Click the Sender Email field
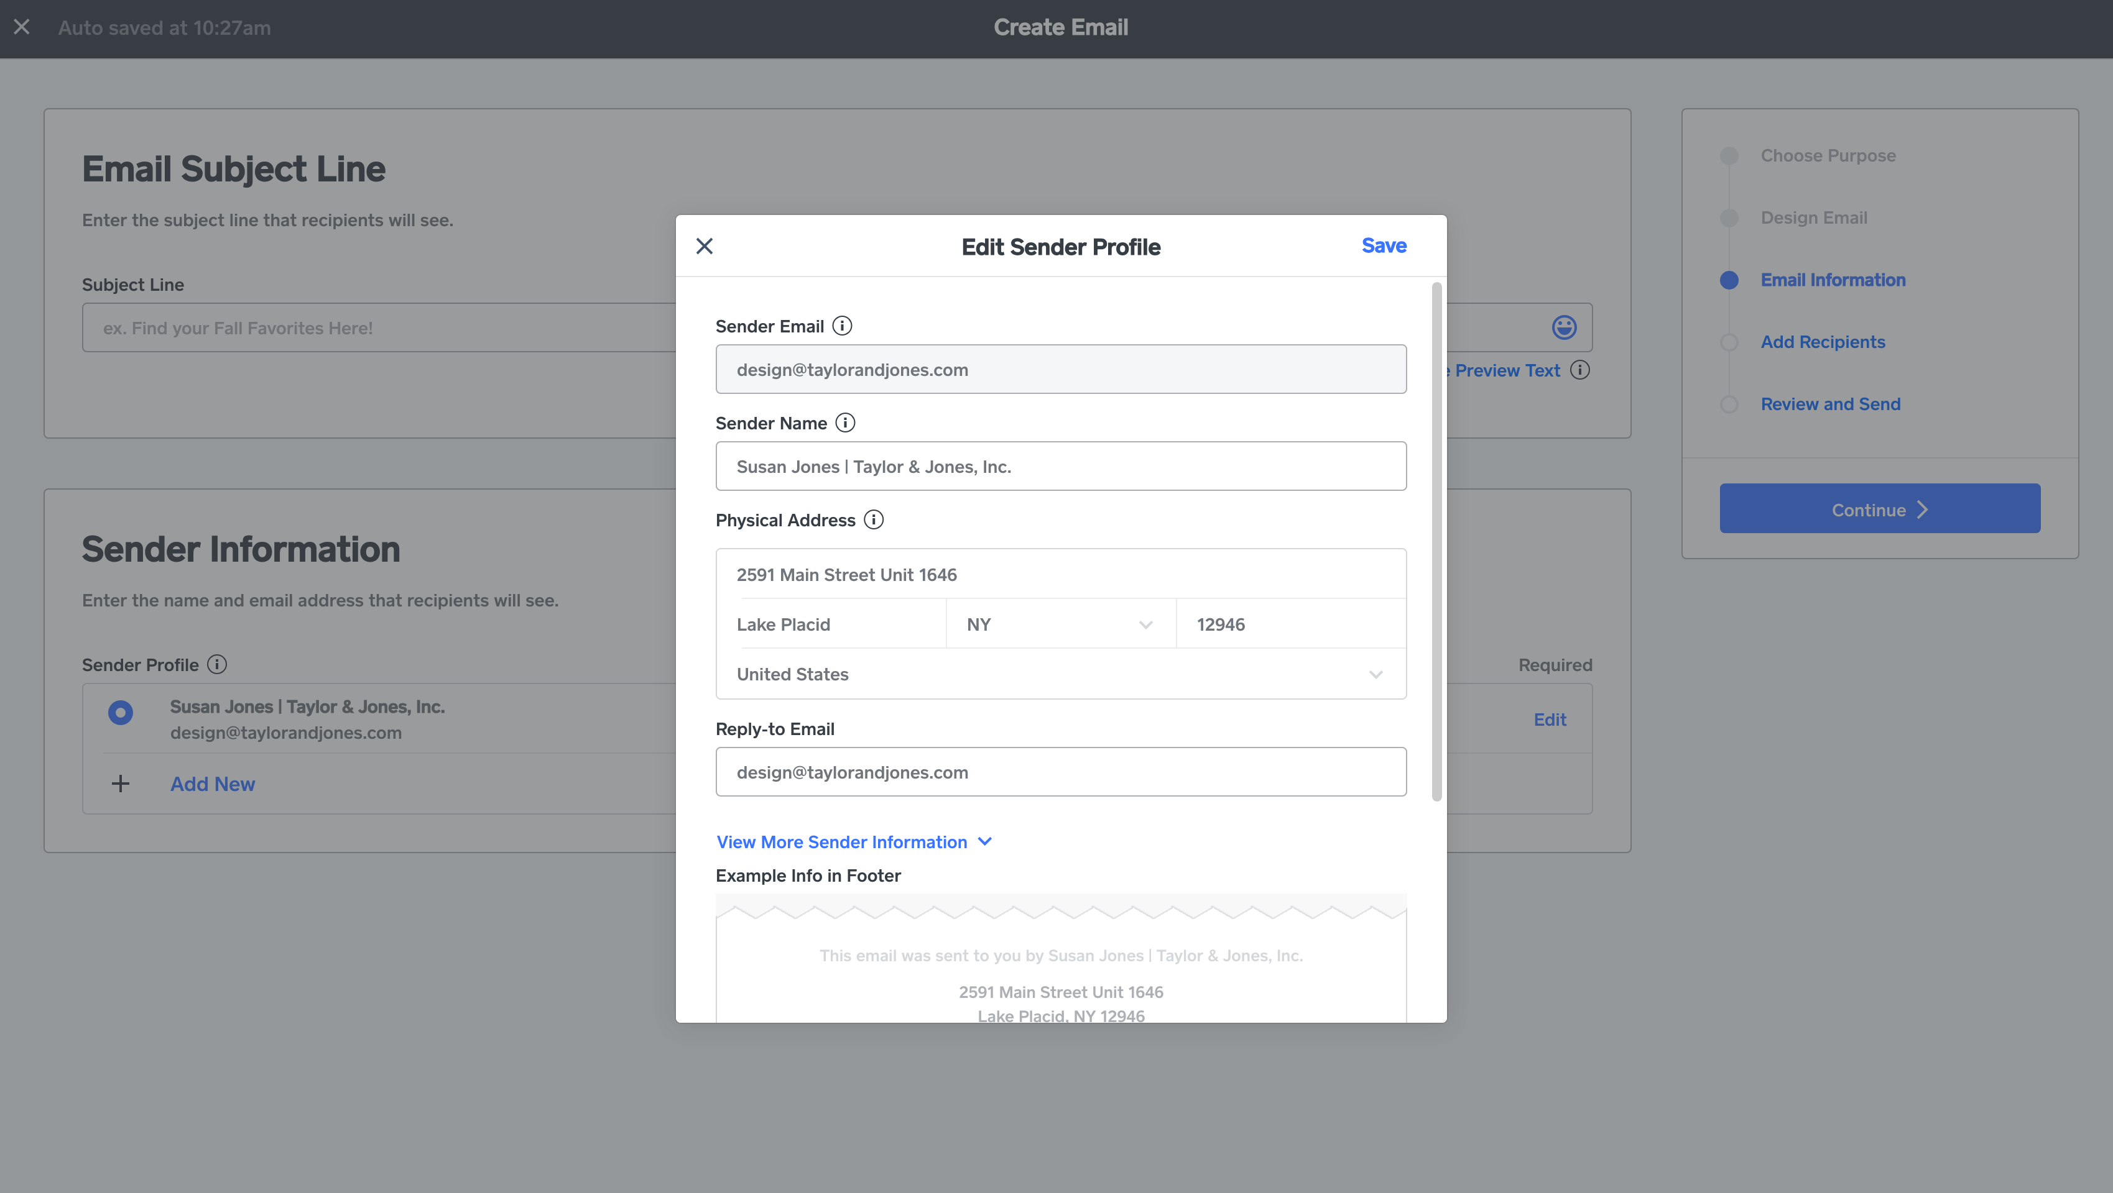2113x1193 pixels. click(x=1061, y=370)
